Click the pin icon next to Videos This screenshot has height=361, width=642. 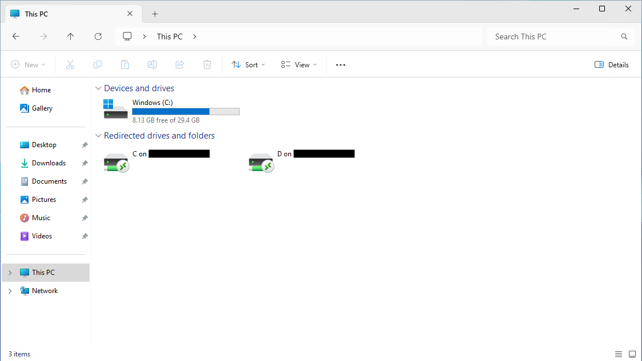click(x=85, y=236)
